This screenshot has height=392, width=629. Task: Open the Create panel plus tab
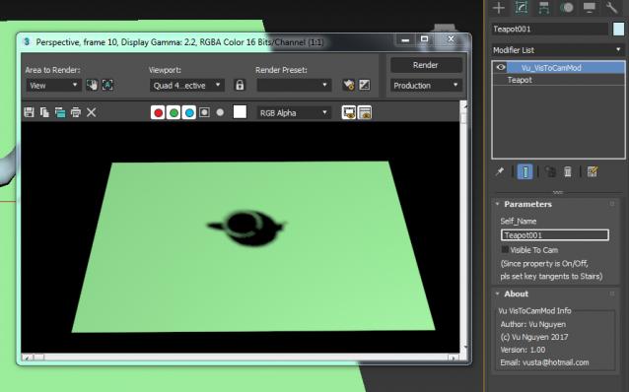(x=499, y=8)
